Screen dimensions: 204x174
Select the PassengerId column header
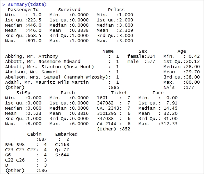23,10
